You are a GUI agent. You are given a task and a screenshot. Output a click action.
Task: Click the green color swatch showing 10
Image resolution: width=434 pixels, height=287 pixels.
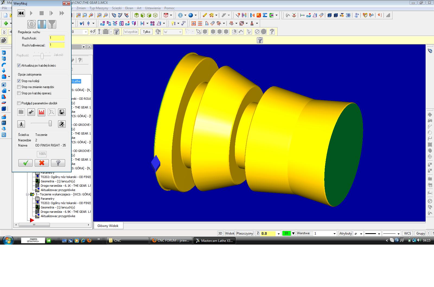tap(286, 233)
